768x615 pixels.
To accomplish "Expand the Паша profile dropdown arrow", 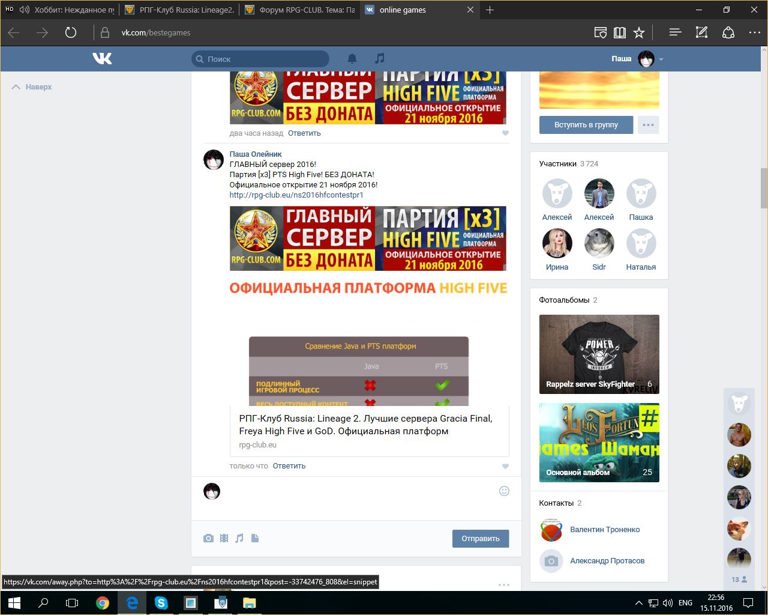I will (x=661, y=59).
